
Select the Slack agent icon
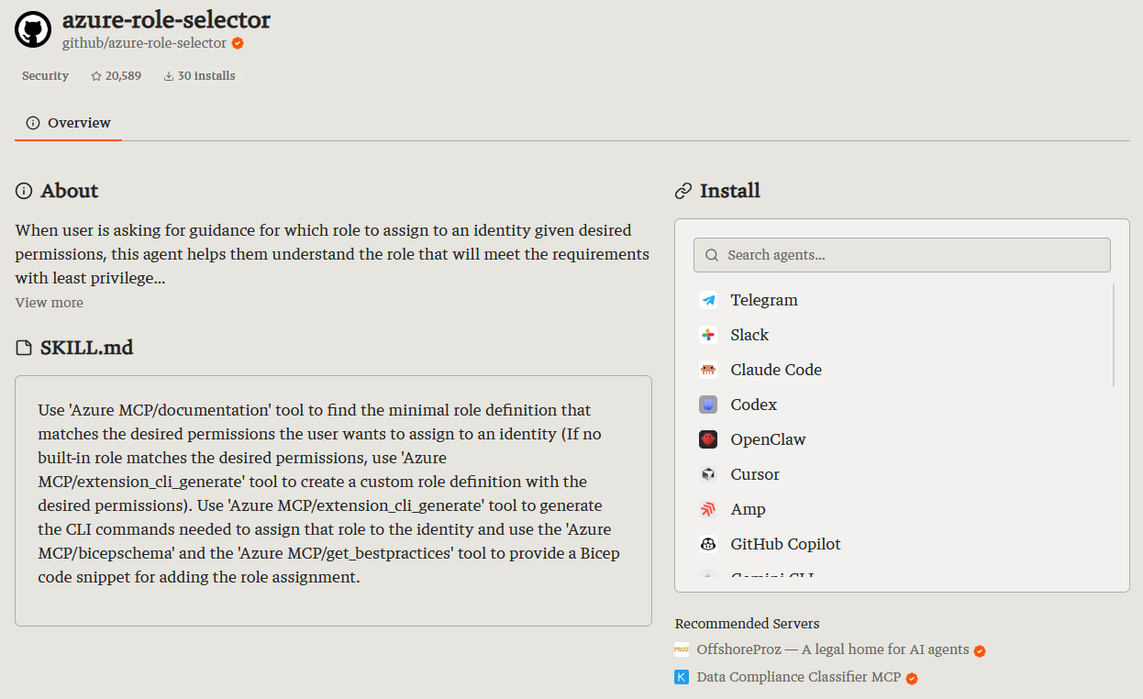[x=708, y=335]
